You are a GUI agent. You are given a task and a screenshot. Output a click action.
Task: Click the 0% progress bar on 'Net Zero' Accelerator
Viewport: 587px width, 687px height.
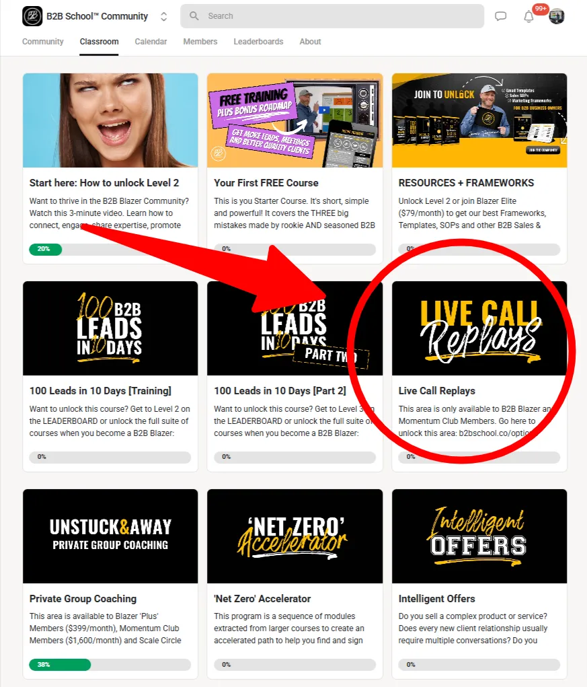pyautogui.click(x=295, y=665)
